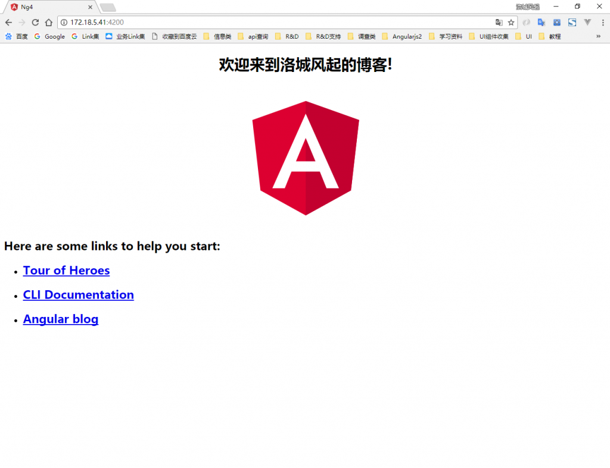The width and height of the screenshot is (610, 468).
Task: Close the Ng4 tab
Action: coord(91,7)
